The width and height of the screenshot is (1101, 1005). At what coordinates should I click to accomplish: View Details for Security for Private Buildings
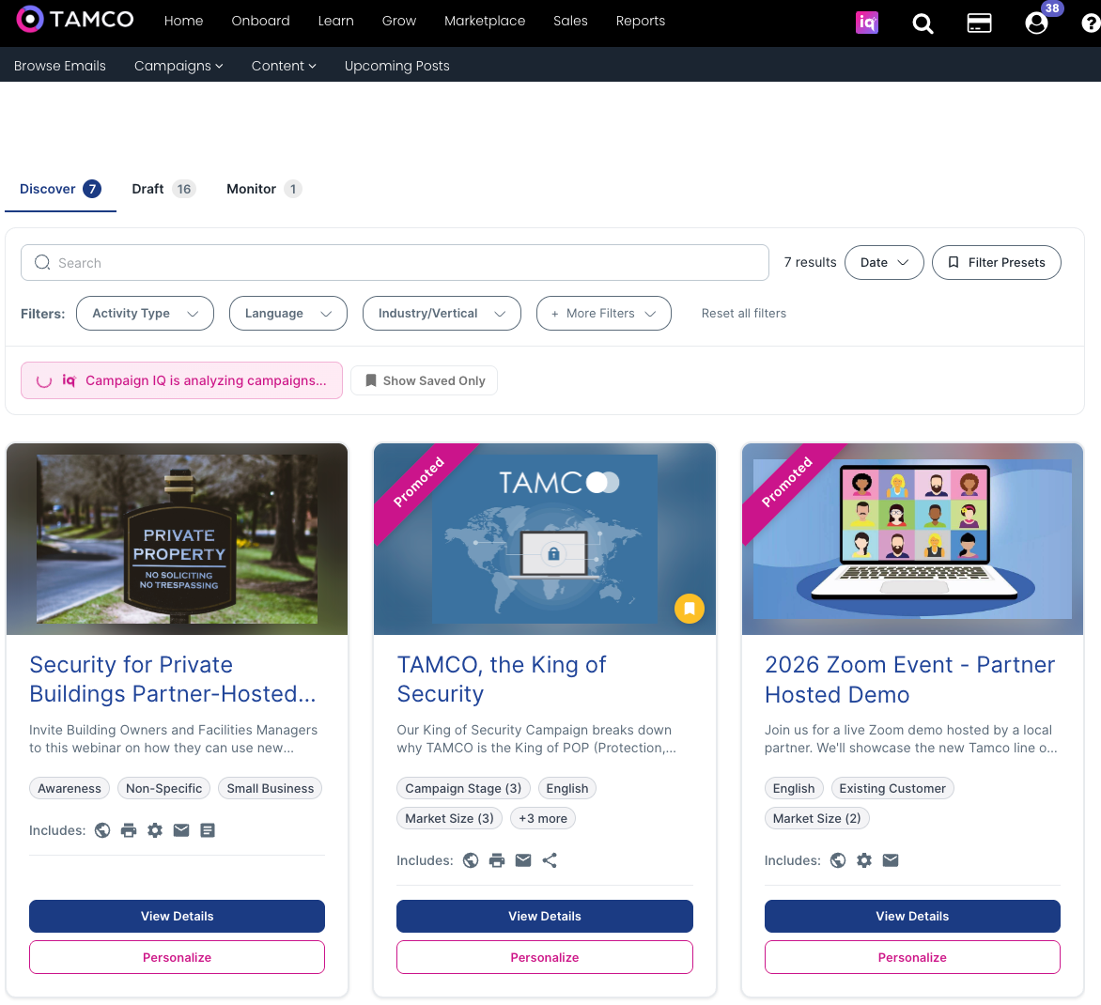pyautogui.click(x=177, y=916)
